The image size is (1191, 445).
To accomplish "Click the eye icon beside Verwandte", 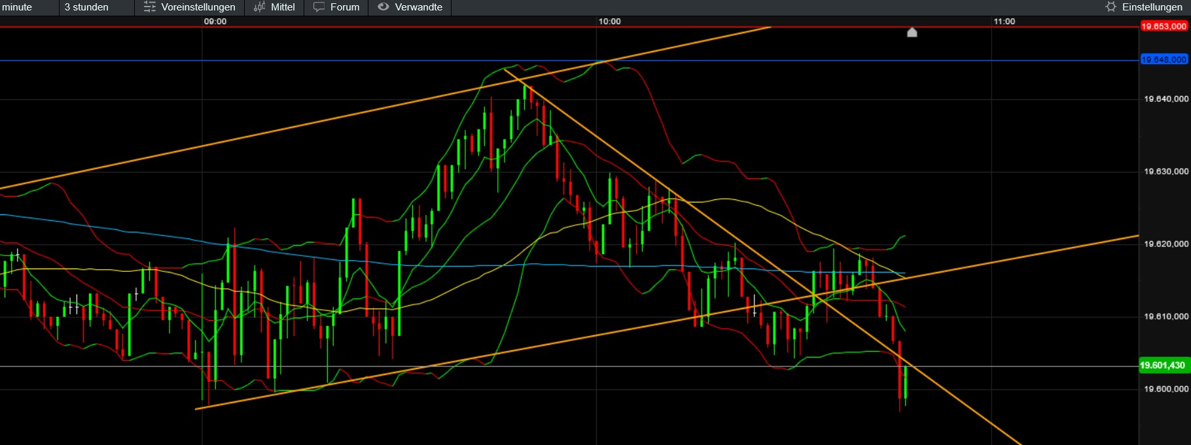I will 383,7.
